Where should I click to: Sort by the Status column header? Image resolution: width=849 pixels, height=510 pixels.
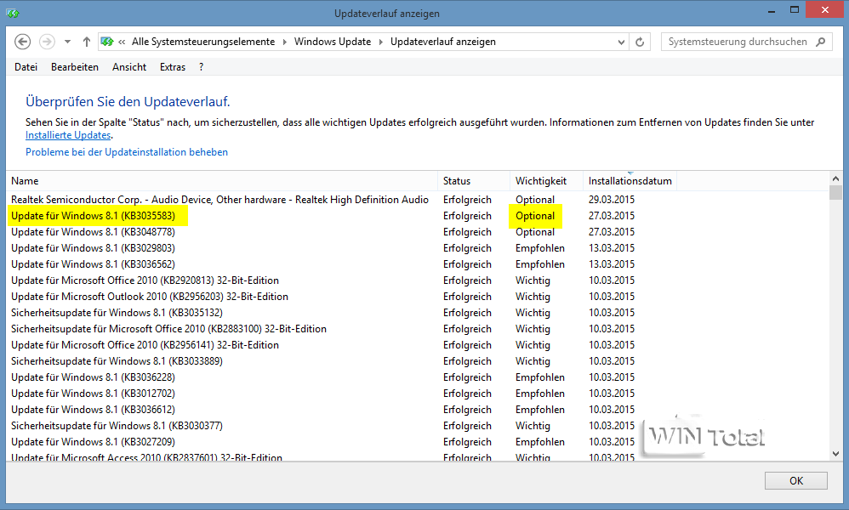474,181
